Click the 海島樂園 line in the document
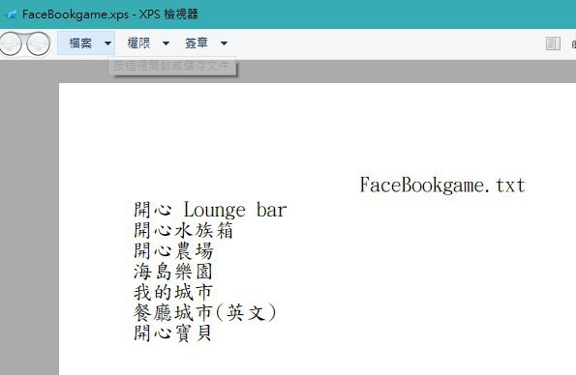 pos(173,272)
